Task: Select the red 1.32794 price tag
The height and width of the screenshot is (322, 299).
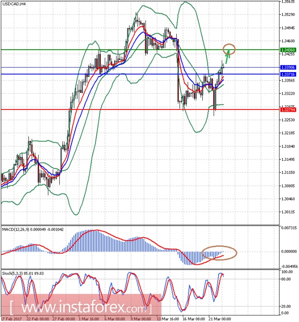Action: tap(288, 109)
